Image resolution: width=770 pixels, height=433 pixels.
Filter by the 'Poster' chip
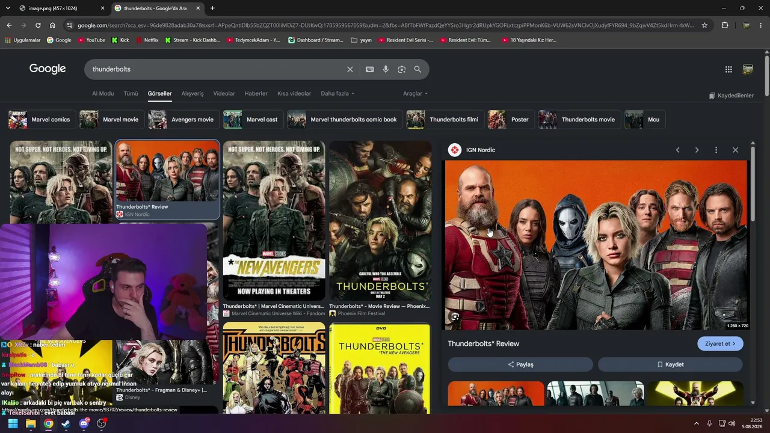click(511, 120)
